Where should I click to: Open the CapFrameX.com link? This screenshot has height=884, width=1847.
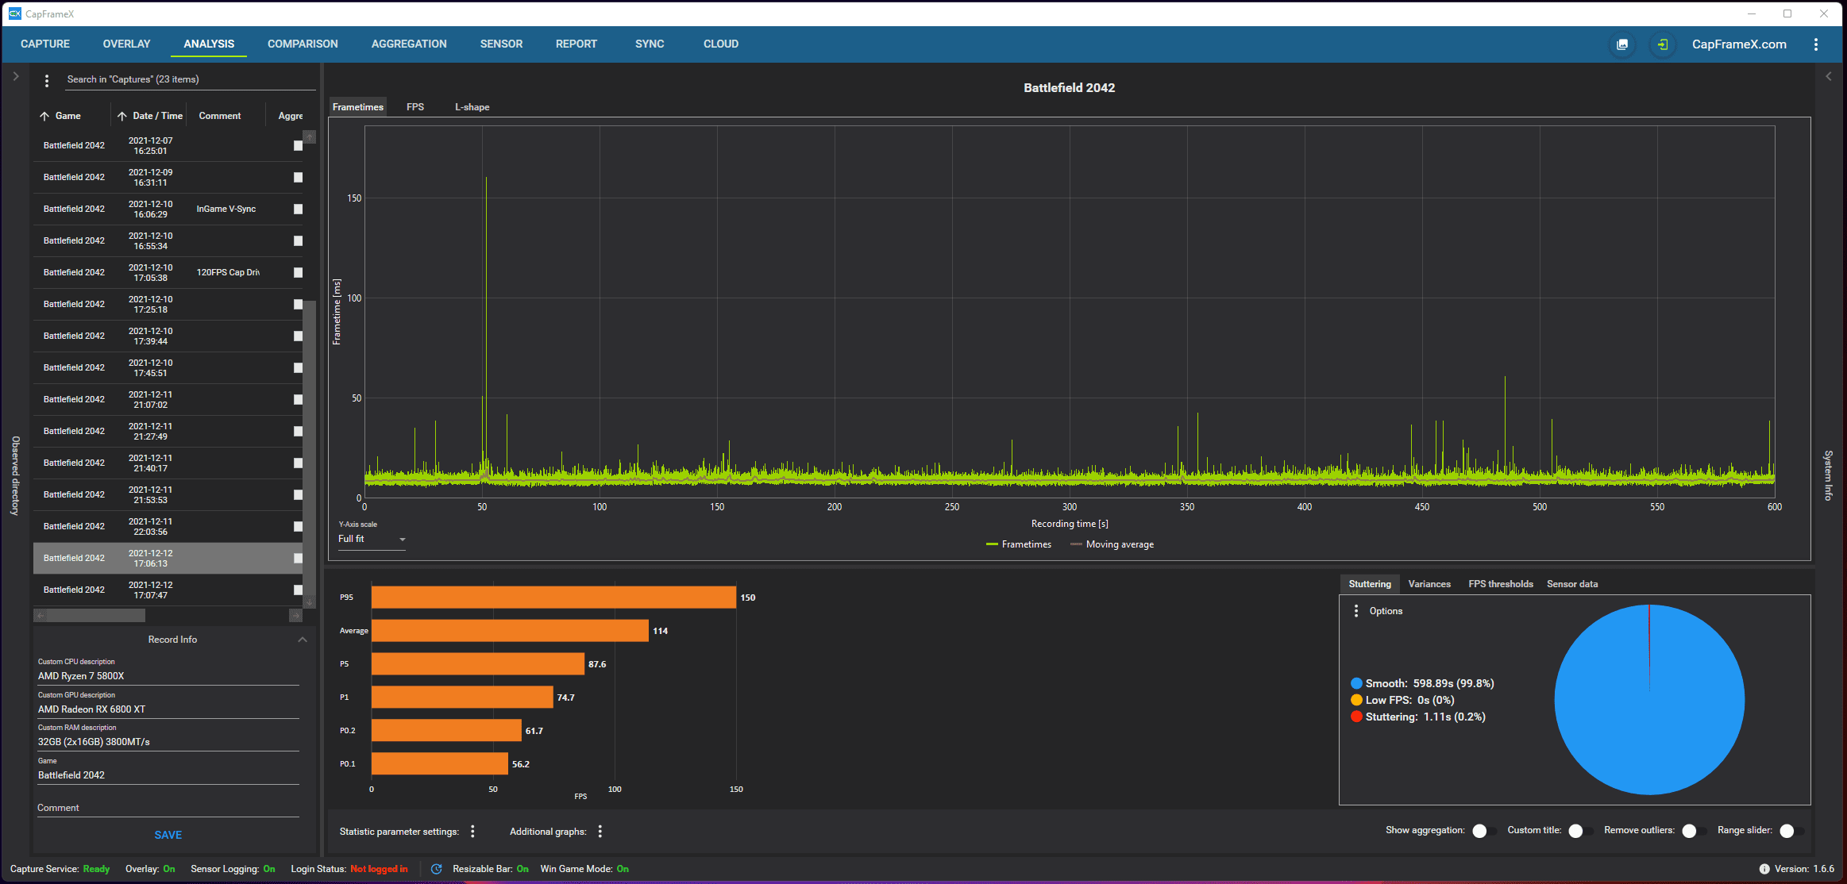pos(1739,44)
